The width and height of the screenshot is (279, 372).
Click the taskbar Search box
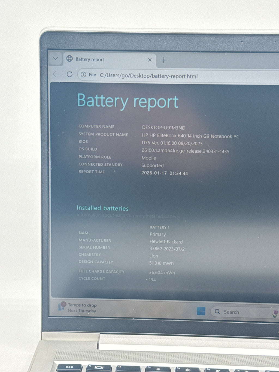point(245,312)
